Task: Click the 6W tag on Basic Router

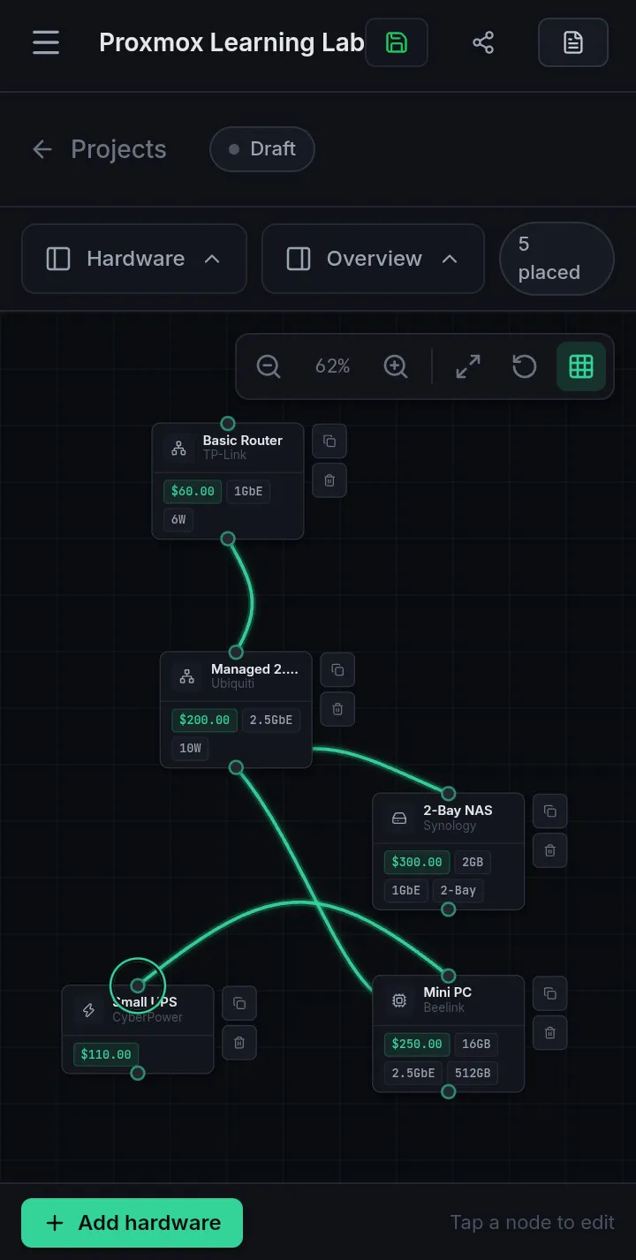Action: pos(178,519)
